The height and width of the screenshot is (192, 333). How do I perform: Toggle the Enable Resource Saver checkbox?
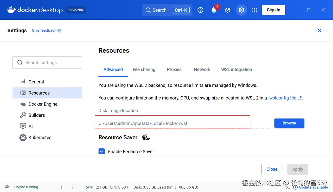[102, 151]
